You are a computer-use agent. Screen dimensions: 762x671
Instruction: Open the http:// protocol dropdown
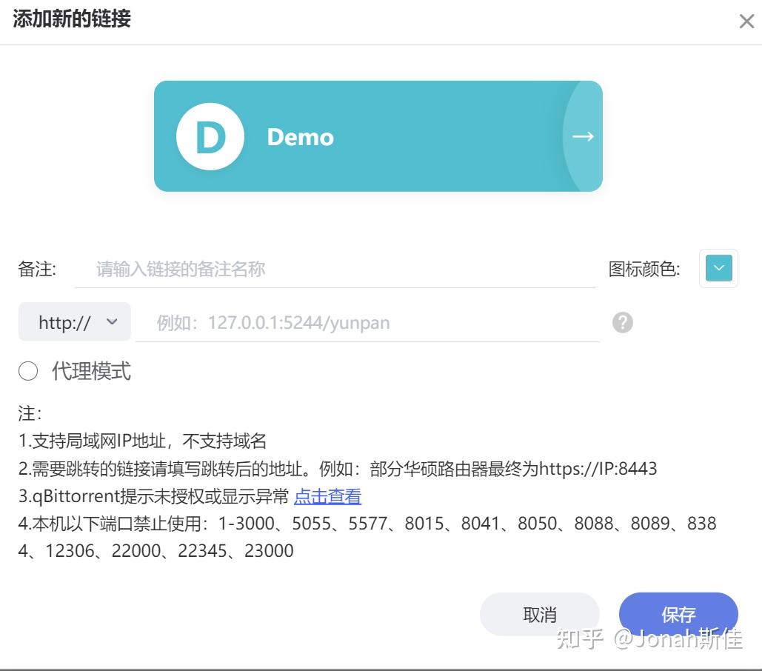73,321
